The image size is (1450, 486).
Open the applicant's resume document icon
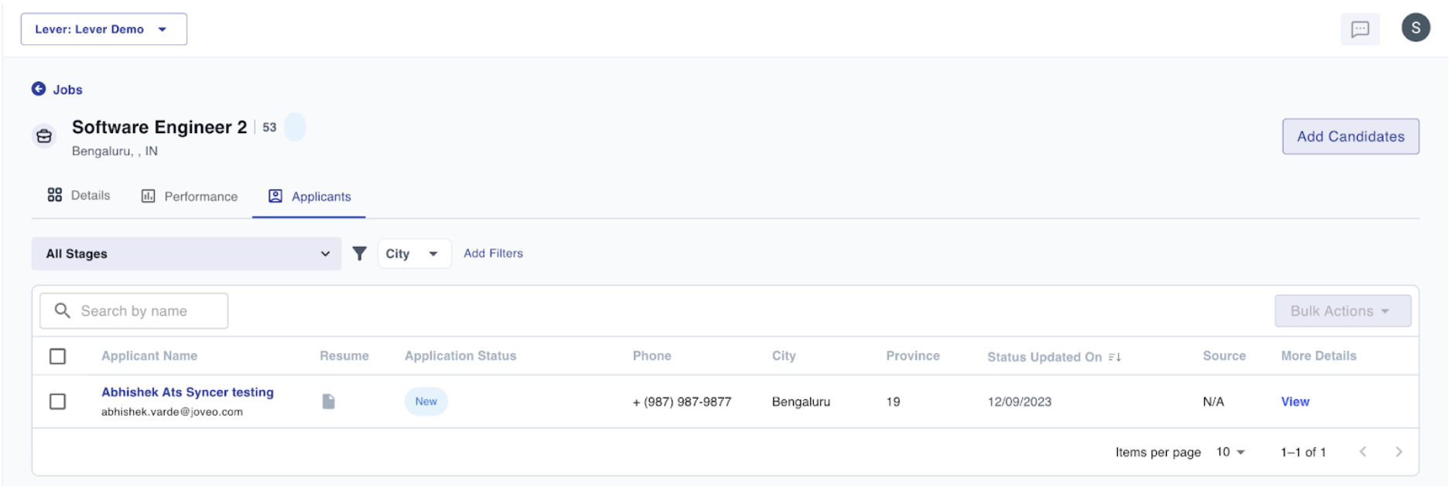pos(329,402)
